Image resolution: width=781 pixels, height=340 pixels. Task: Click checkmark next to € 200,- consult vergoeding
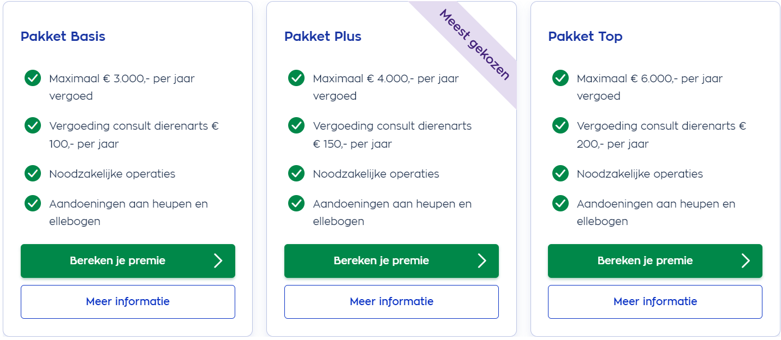(561, 125)
